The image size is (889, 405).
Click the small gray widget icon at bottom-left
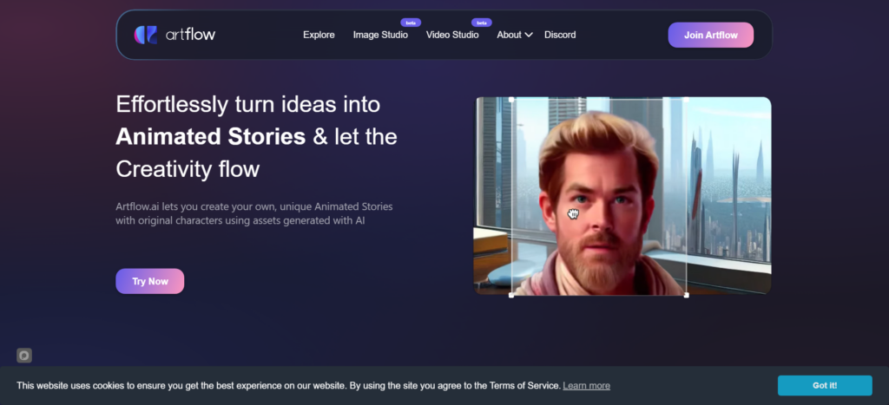click(x=24, y=355)
